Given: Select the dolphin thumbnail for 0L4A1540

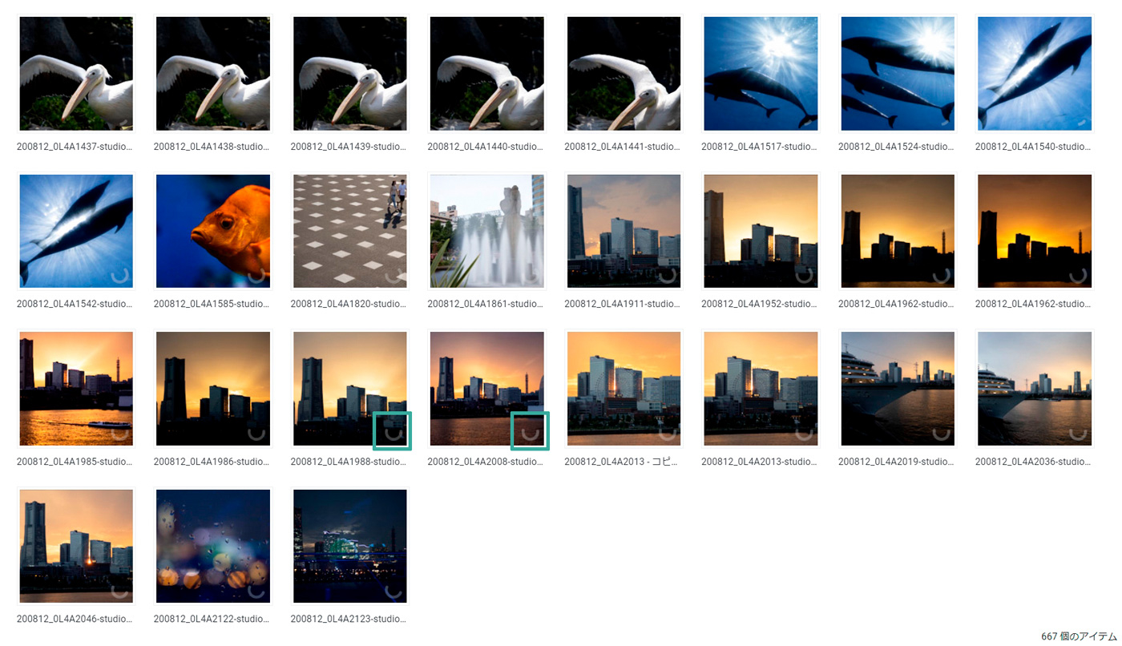Looking at the screenshot, I should pos(1035,74).
